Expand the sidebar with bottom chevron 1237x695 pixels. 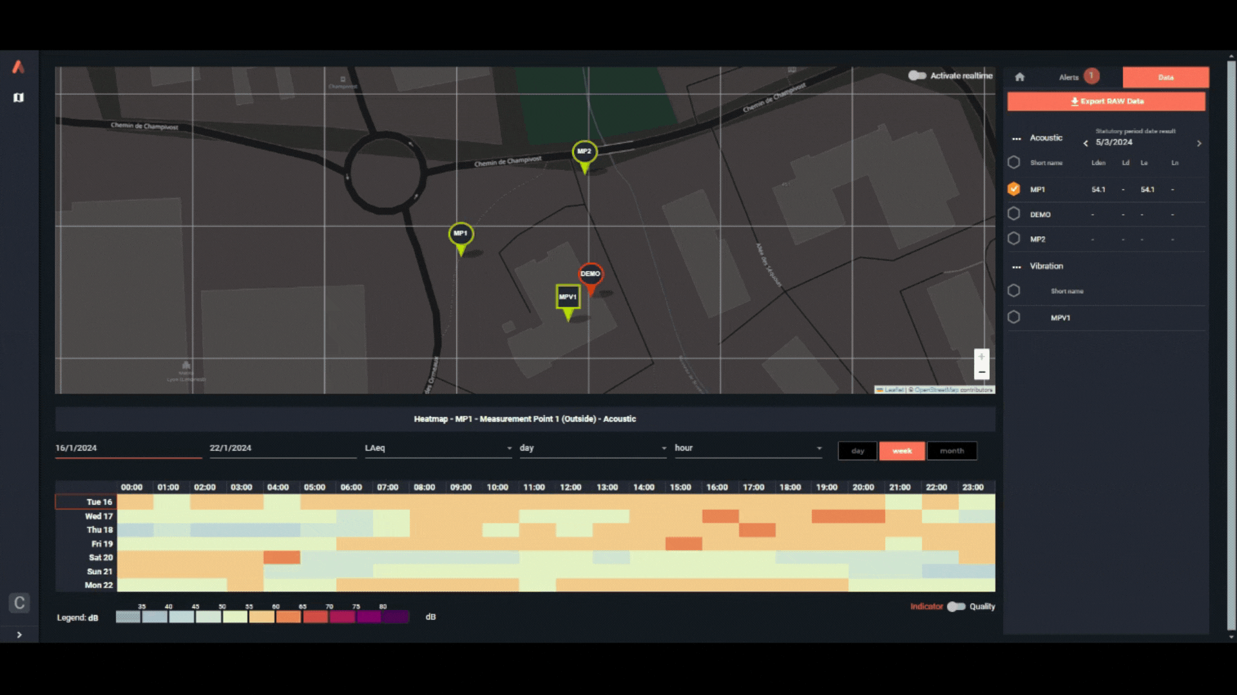coord(19,635)
